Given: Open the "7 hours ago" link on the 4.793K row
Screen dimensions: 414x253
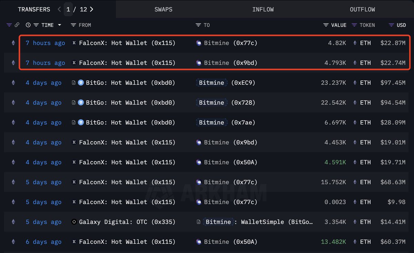Looking at the screenshot, I should pyautogui.click(x=45, y=63).
